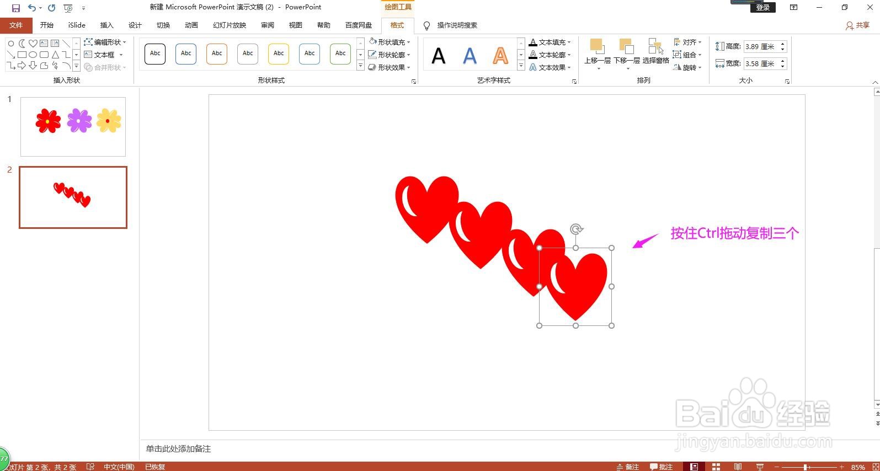Screen dimensions: 880x471
Task: Open Text Outline (文本轮廓) dropdown
Action: (x=550, y=55)
